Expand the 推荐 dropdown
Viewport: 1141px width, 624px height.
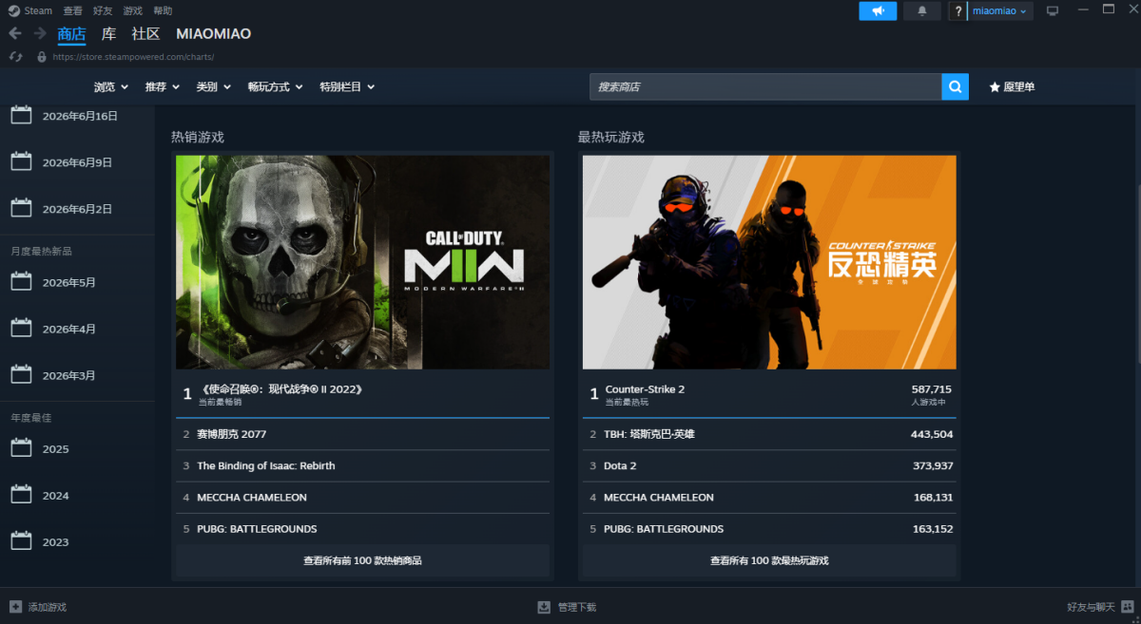pos(163,86)
